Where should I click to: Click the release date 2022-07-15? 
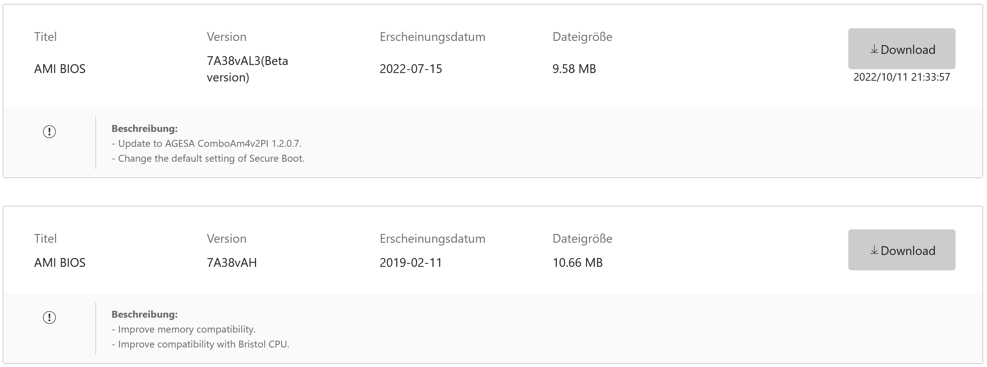(410, 69)
